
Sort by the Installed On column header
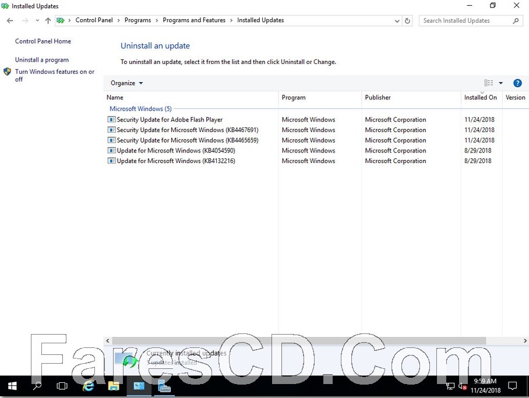tap(481, 97)
